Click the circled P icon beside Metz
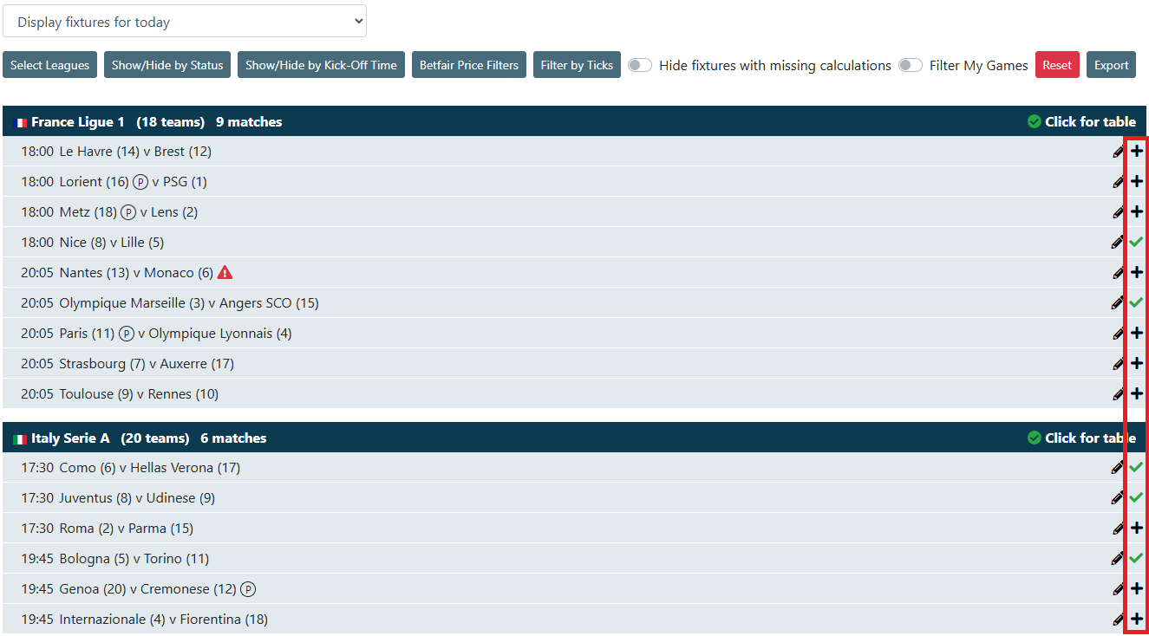1149x636 pixels. (x=128, y=212)
